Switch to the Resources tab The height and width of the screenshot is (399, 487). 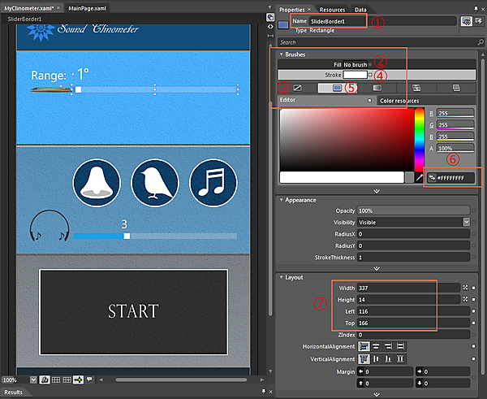coord(331,9)
